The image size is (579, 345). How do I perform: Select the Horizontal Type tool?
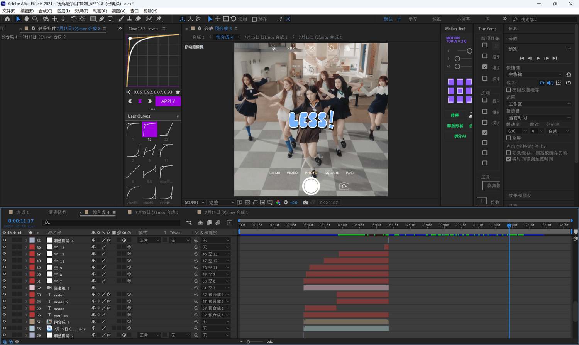[x=110, y=19]
